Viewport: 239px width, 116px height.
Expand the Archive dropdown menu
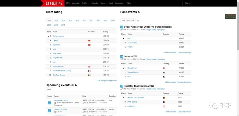click(x=85, y=3)
